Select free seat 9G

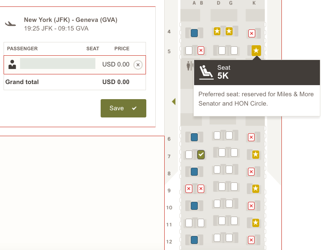pyautogui.click(x=234, y=186)
